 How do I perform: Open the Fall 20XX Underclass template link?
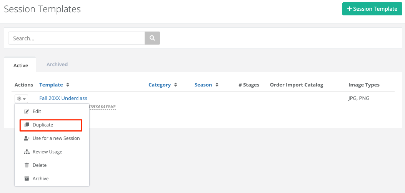coord(63,98)
